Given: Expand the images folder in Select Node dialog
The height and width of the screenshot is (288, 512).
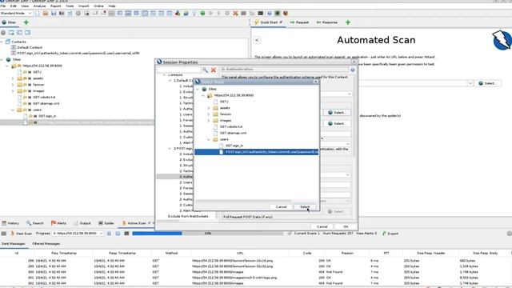Looking at the screenshot, I should point(209,121).
